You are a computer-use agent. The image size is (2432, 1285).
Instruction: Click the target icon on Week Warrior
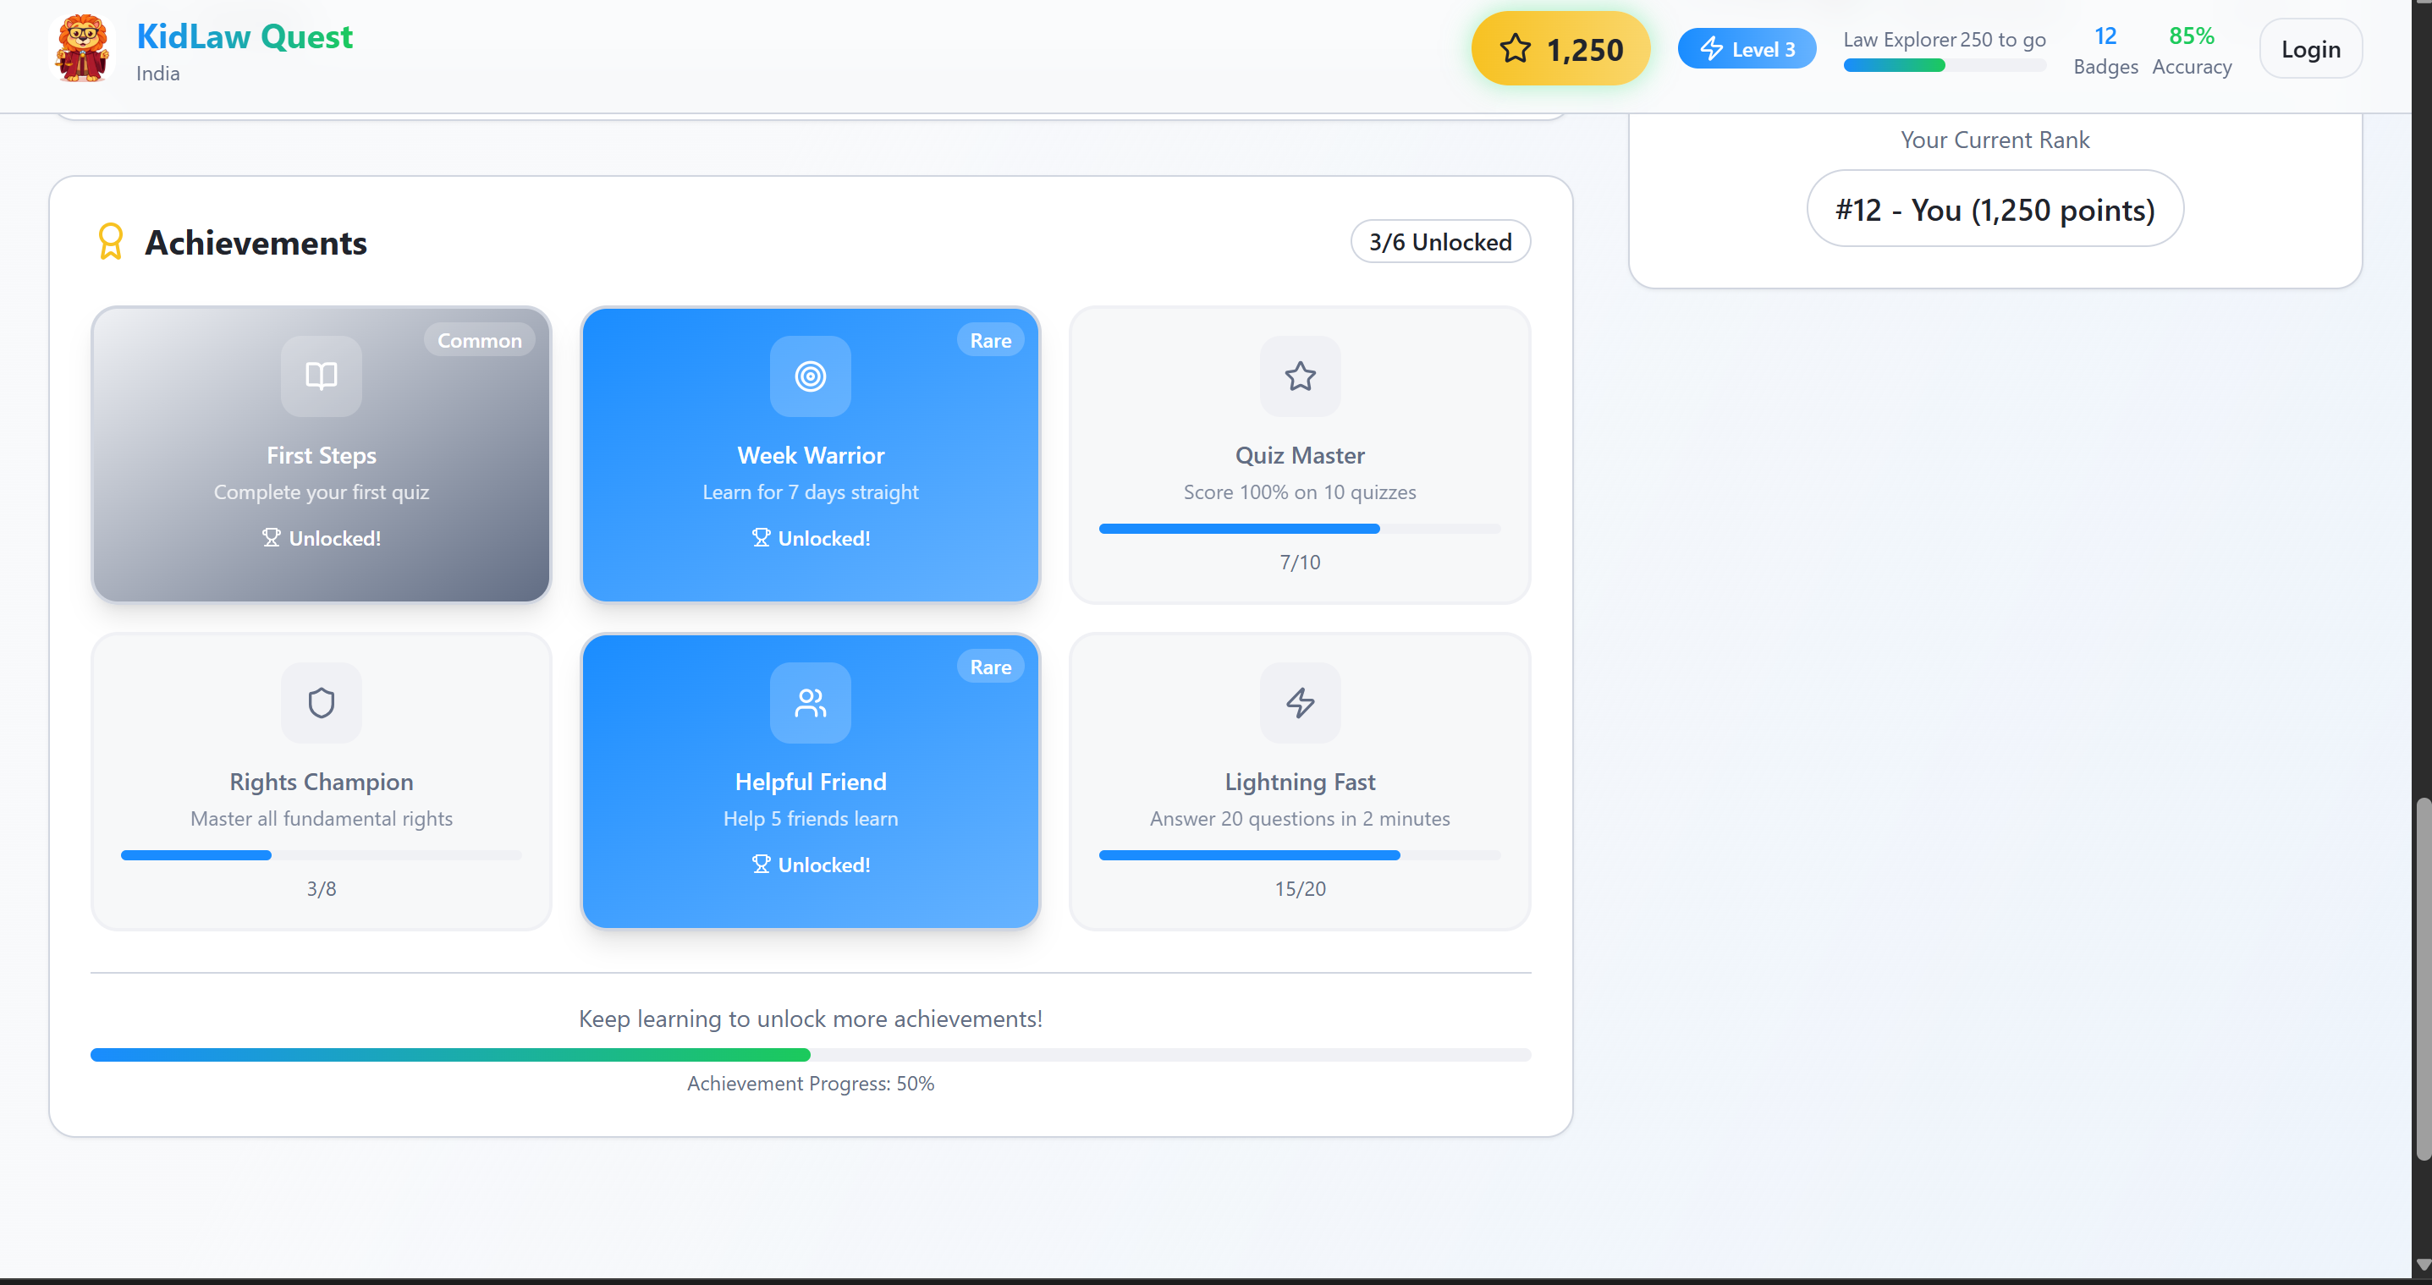click(810, 376)
